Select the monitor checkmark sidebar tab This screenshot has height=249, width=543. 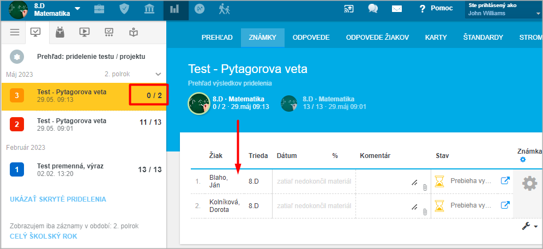tap(35, 32)
